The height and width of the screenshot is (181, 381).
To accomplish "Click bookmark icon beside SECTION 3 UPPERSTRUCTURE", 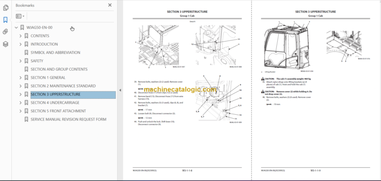I will (x=26, y=94).
